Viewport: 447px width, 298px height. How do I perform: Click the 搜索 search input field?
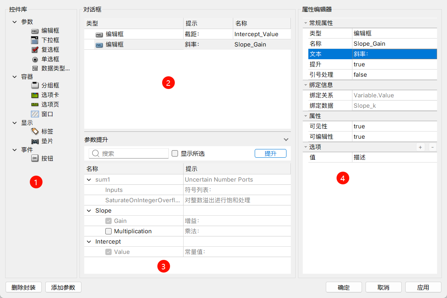click(130, 153)
